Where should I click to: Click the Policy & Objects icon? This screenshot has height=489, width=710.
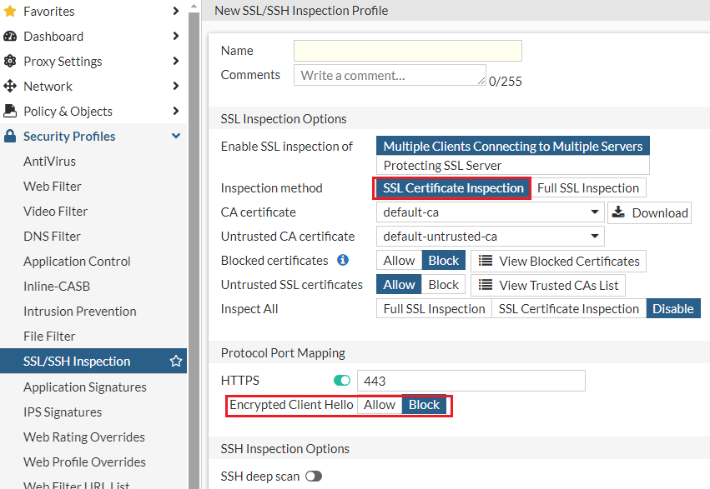coord(10,112)
